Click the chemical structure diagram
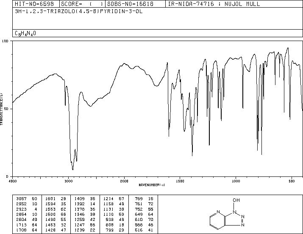This screenshot has width=303, height=234. click(227, 214)
